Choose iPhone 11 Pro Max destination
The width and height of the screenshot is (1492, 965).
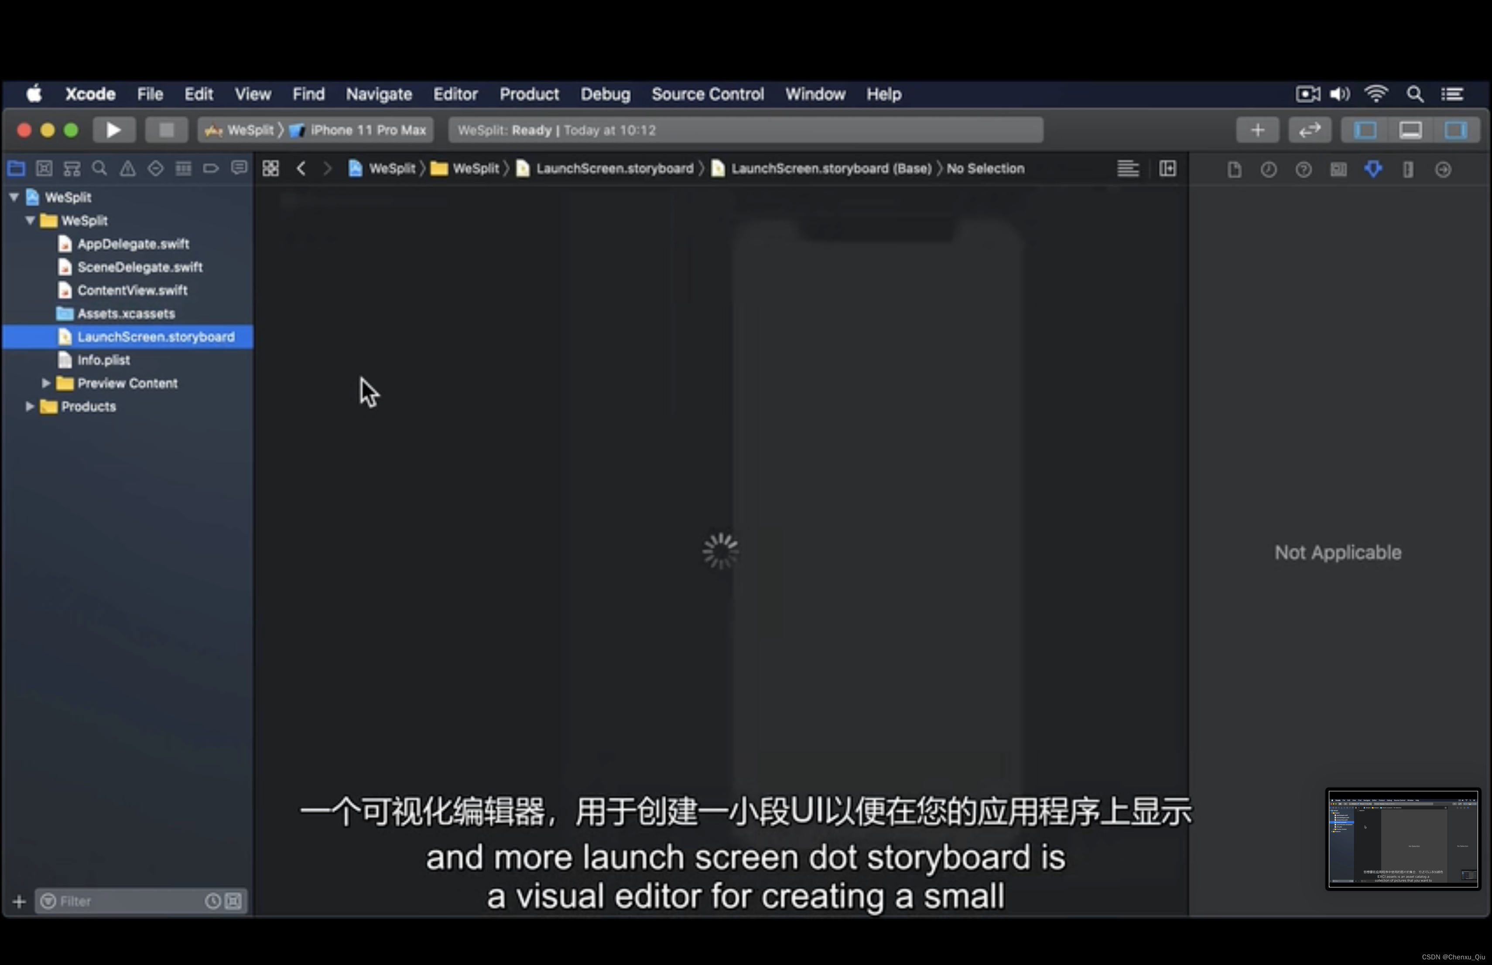point(367,130)
